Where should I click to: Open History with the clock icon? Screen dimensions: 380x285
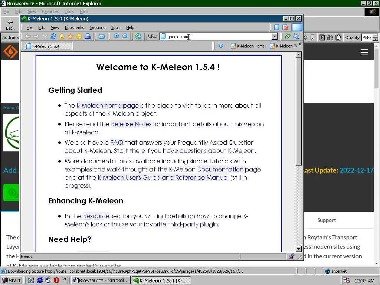pos(79,37)
